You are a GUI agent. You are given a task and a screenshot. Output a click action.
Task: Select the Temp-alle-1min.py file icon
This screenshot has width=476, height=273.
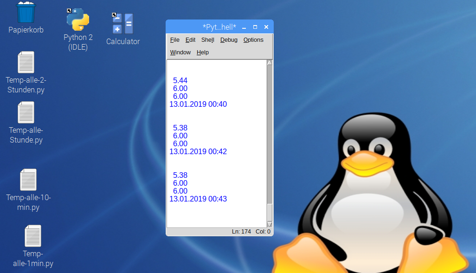click(x=32, y=236)
